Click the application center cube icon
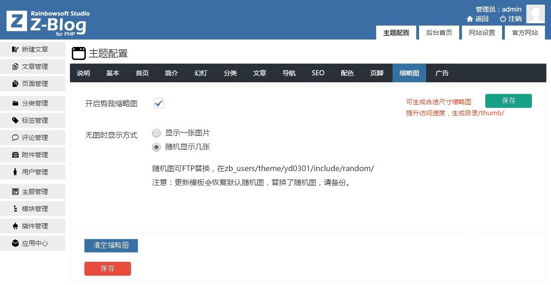This screenshot has width=551, height=285. (x=15, y=243)
